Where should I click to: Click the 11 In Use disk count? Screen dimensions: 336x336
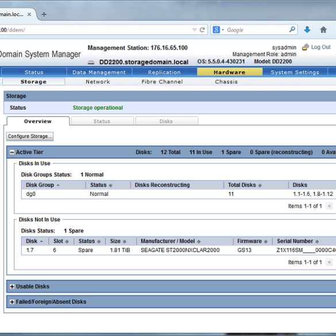pos(200,152)
